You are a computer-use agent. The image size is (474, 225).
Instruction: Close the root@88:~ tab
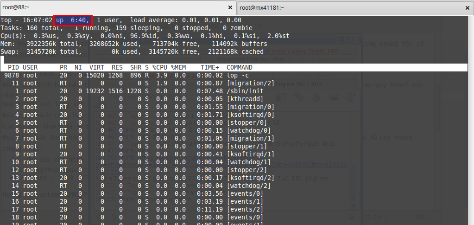coord(230,8)
